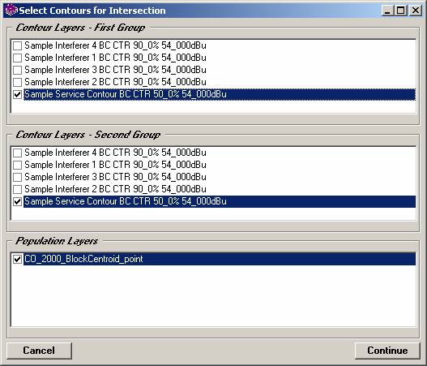Image resolution: width=427 pixels, height=366 pixels.
Task: Check Sample Interferer 4 in First Group
Action: (x=18, y=45)
